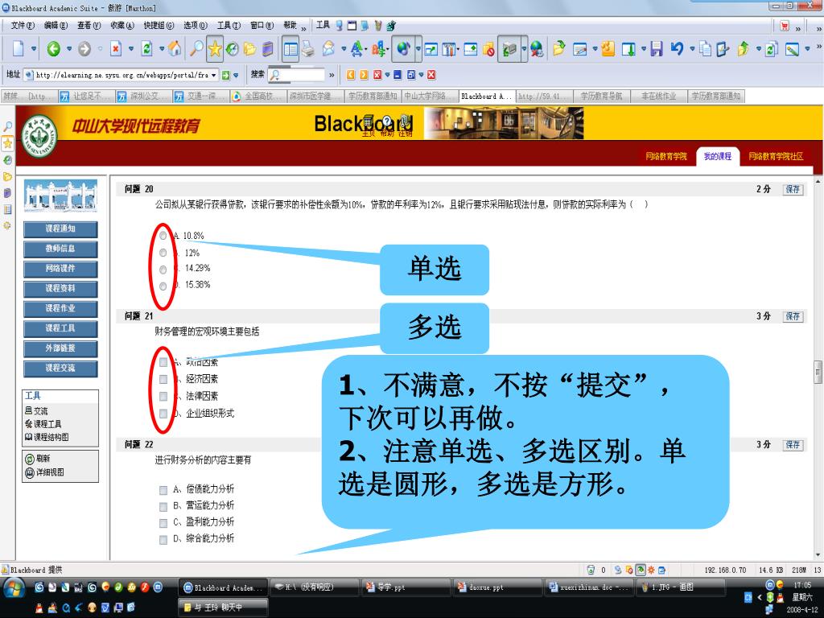Image resolution: width=824 pixels, height=618 pixels.
Task: Click the Home page icon
Action: (175, 49)
